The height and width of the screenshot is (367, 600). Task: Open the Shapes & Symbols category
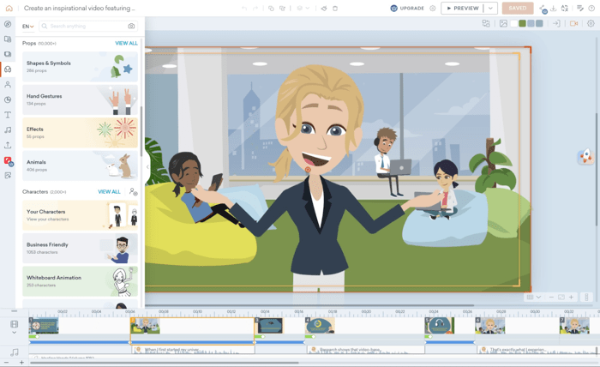80,67
